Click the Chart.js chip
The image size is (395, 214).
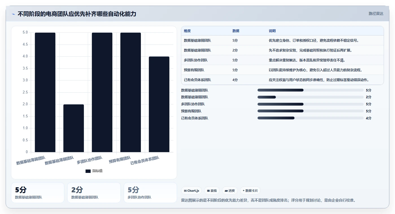click(191, 191)
